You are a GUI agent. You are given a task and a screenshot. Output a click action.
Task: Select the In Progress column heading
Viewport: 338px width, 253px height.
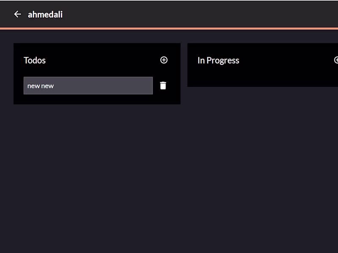click(218, 60)
